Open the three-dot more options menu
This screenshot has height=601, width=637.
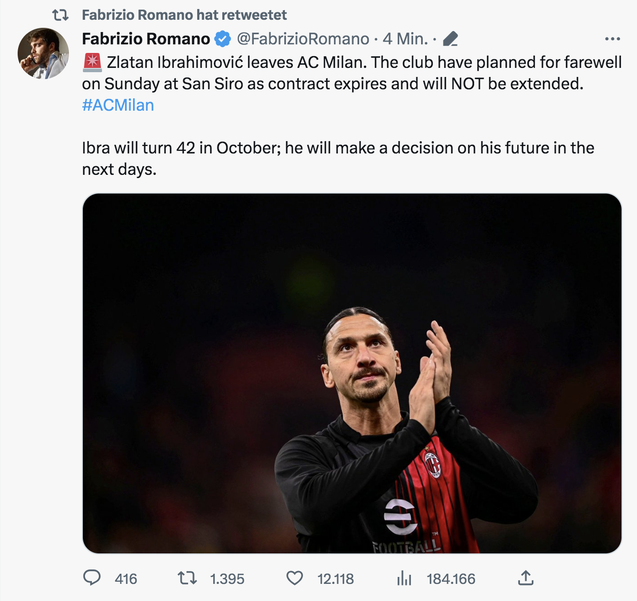[612, 39]
